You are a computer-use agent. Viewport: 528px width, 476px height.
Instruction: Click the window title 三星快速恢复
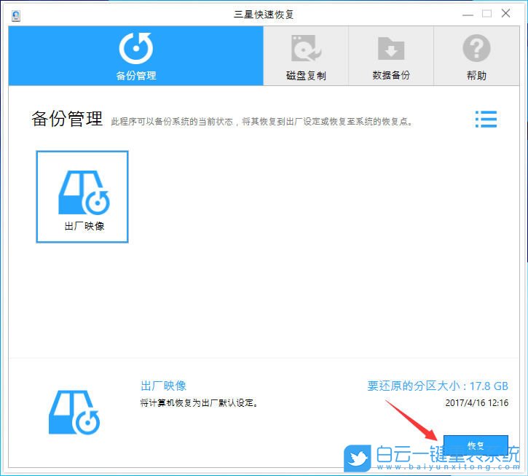(264, 15)
